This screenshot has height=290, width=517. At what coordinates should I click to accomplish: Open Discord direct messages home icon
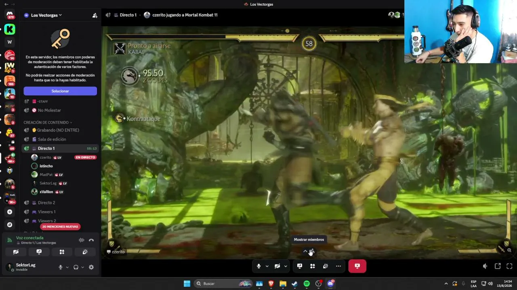coord(10,14)
